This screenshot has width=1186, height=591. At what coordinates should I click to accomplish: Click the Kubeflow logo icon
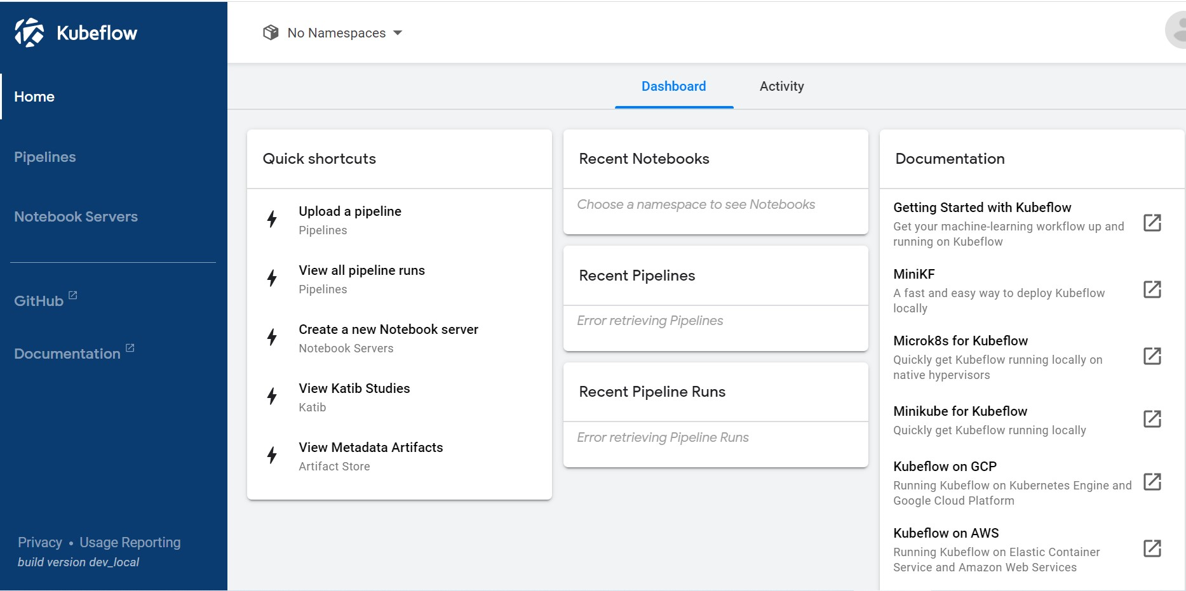point(30,32)
